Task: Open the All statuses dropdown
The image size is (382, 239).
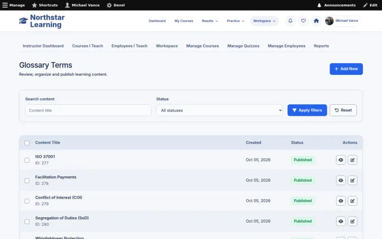Action: (x=219, y=110)
